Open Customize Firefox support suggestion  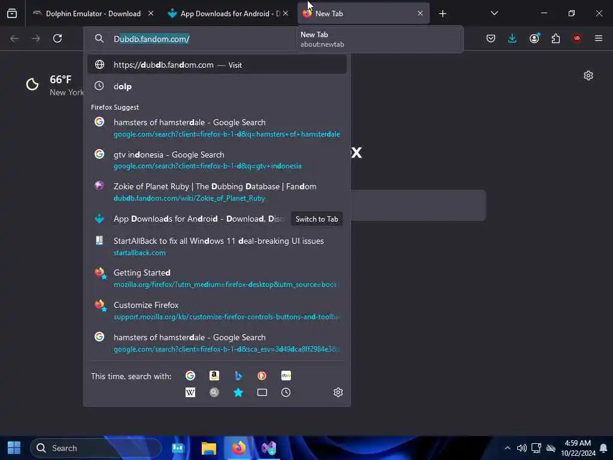pos(217,310)
